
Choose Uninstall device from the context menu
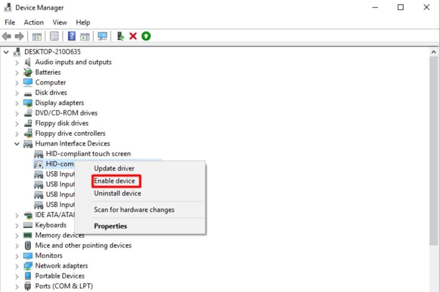click(x=118, y=193)
